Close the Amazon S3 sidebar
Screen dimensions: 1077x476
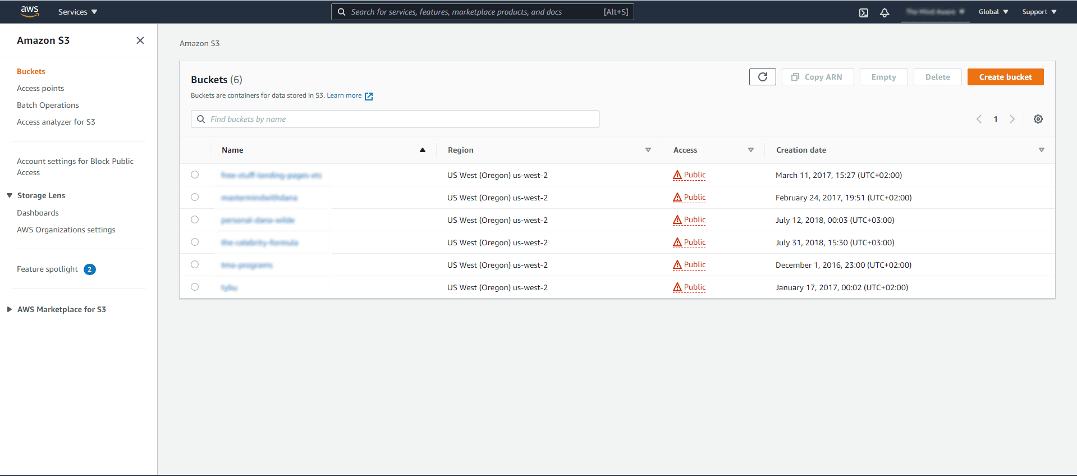(140, 40)
